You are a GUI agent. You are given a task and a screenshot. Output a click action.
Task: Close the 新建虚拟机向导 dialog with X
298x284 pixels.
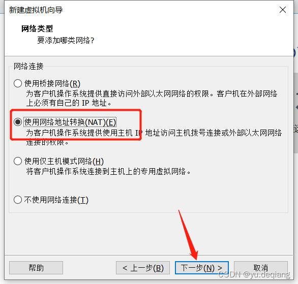[283, 10]
